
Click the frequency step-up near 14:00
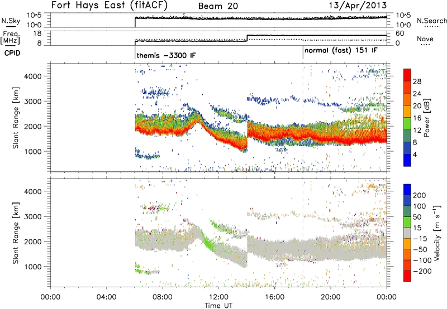[247, 38]
